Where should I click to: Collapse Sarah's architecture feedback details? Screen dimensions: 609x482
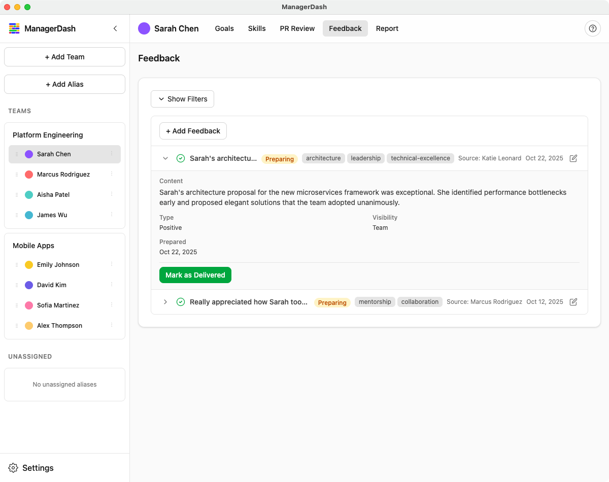click(x=165, y=158)
